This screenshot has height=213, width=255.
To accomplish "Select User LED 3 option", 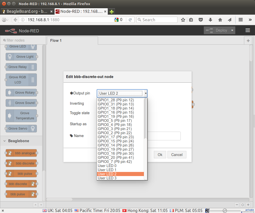I will (x=120, y=178).
